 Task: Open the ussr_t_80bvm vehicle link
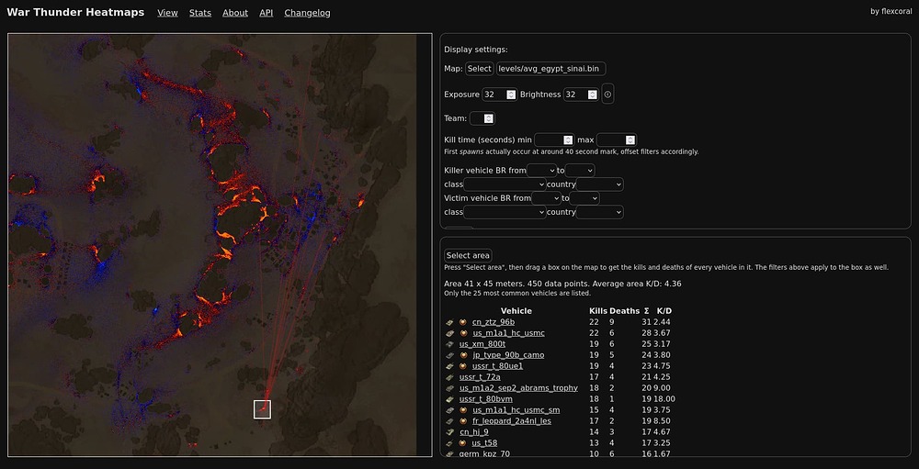[x=486, y=398]
